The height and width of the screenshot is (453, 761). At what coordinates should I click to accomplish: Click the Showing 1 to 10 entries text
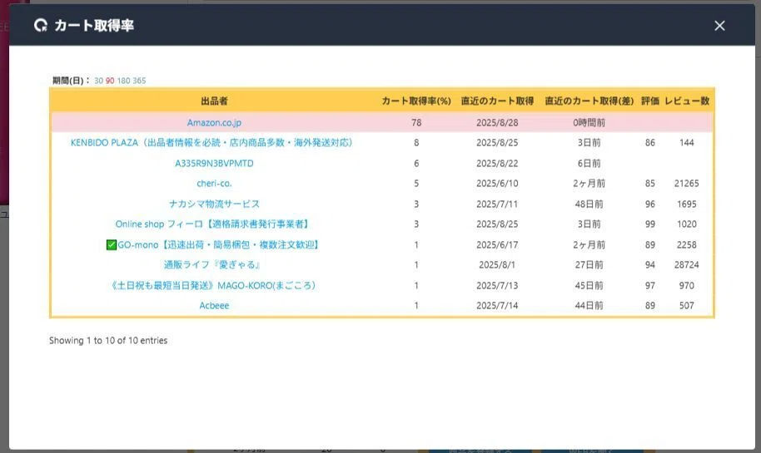pos(108,341)
